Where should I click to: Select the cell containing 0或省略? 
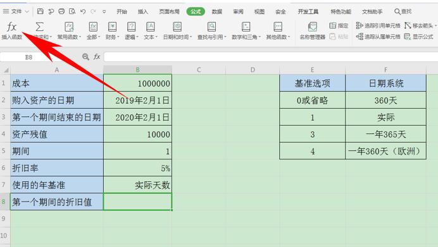coord(312,100)
